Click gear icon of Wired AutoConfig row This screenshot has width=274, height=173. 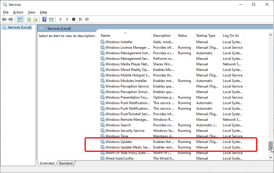pos(102,158)
